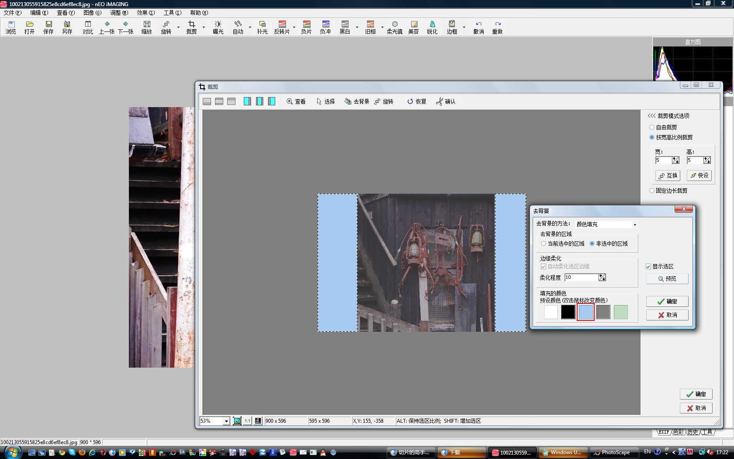Open the 工具 menu
The width and height of the screenshot is (734, 459).
(x=172, y=13)
